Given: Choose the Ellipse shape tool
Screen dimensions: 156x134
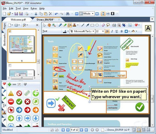Looking at the screenshot, I should point(97,25).
